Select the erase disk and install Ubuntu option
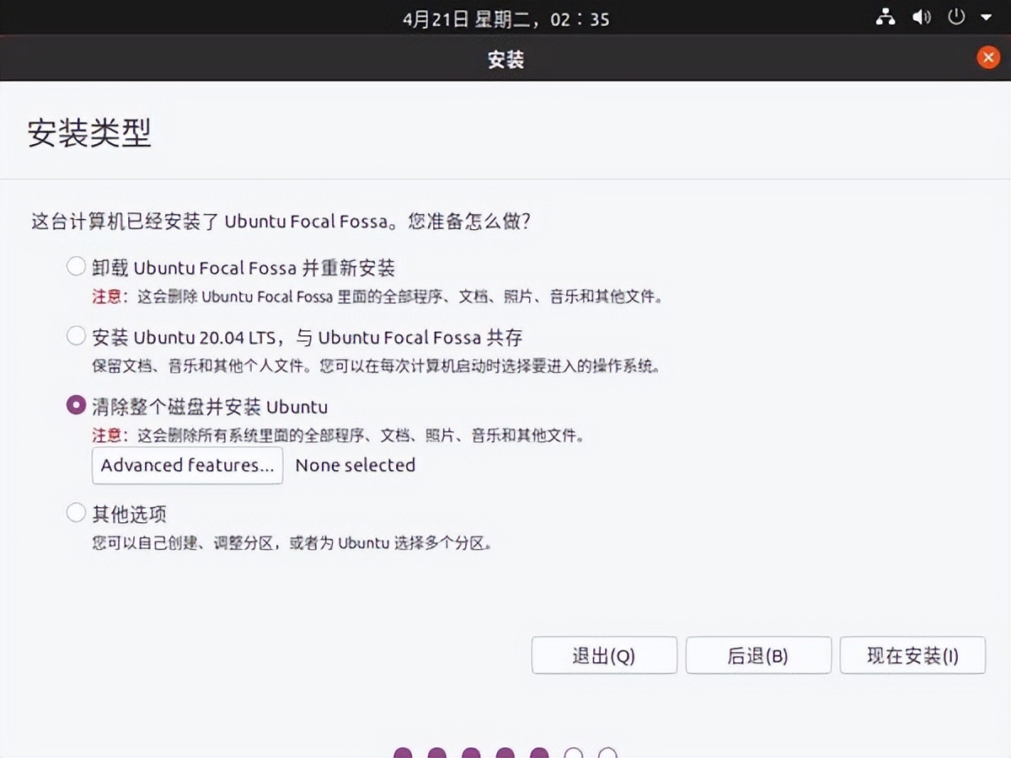The image size is (1011, 758). (x=76, y=405)
